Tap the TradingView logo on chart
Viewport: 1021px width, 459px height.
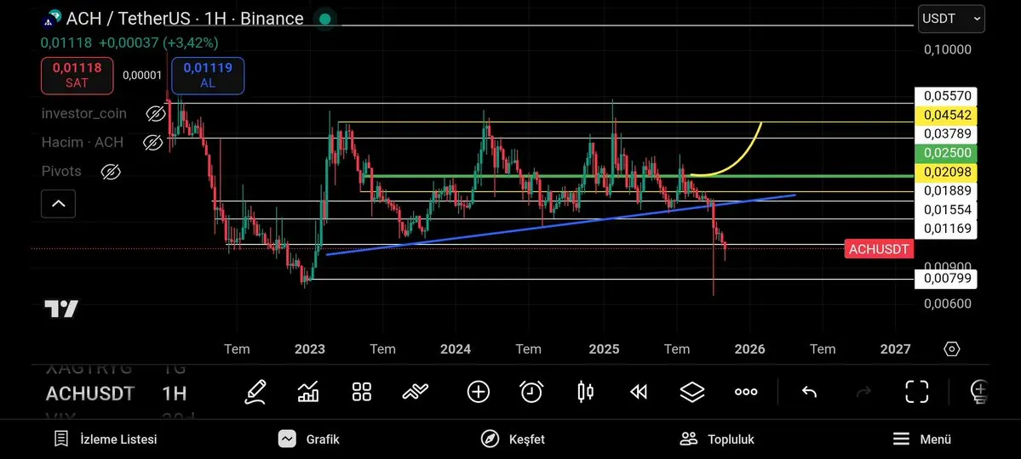(61, 309)
